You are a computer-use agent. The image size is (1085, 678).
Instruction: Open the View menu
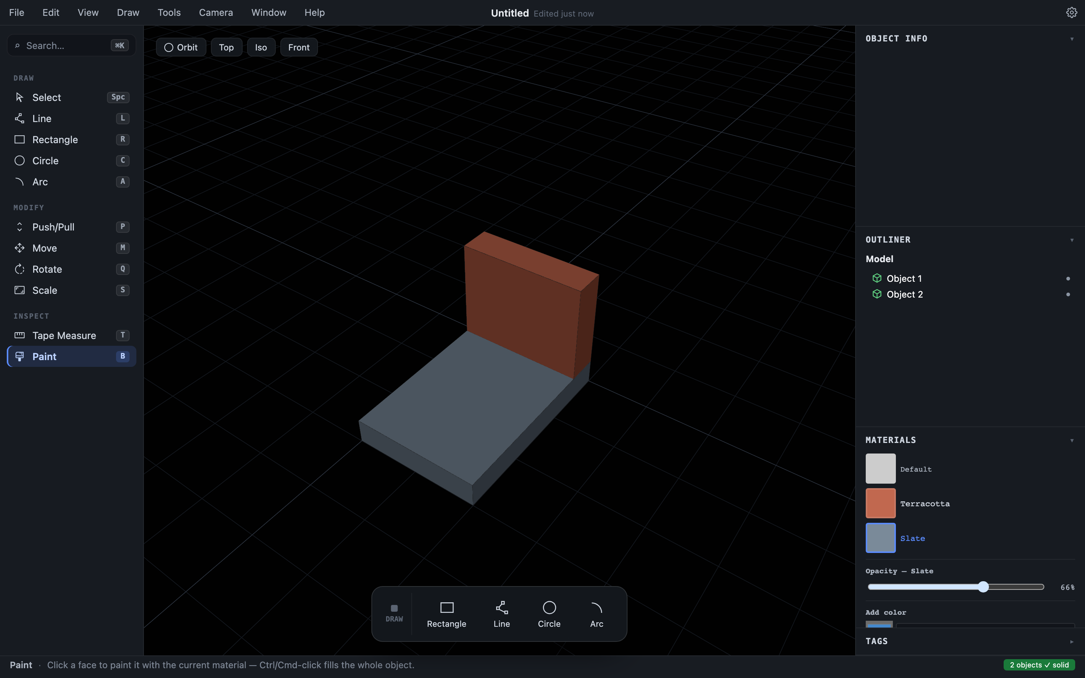pos(88,12)
